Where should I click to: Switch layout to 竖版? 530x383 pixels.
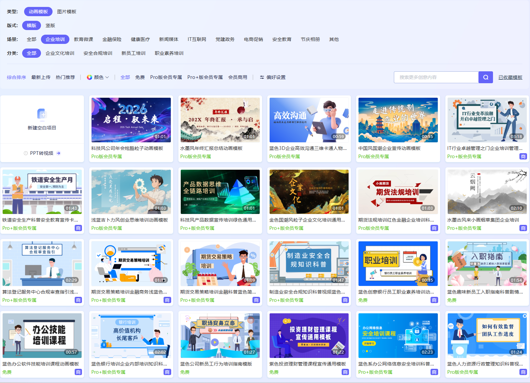[50, 25]
